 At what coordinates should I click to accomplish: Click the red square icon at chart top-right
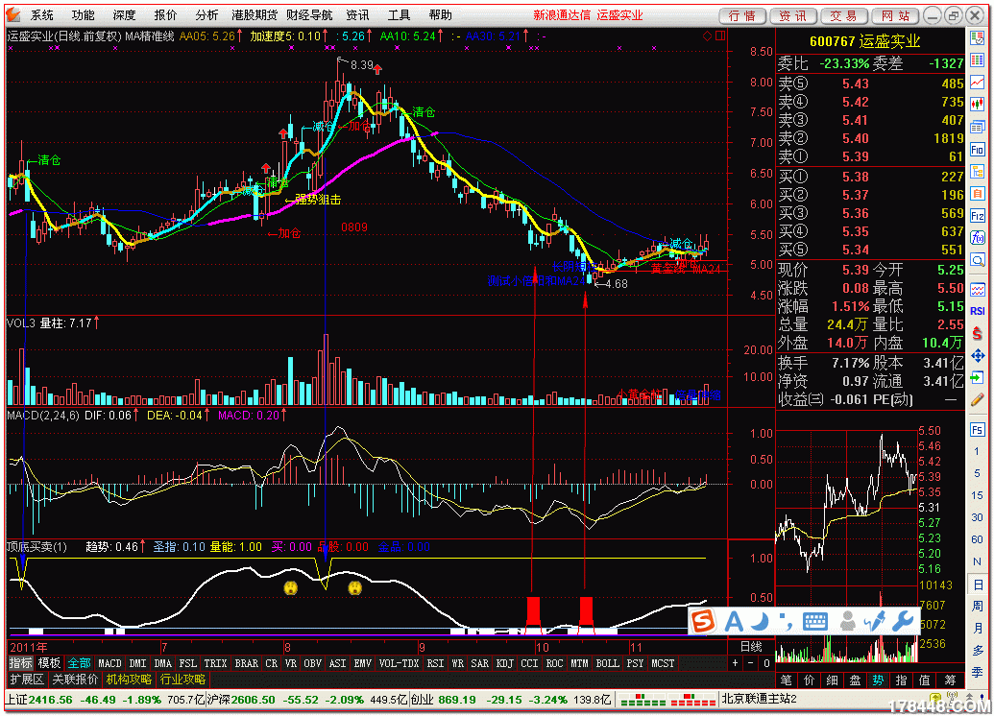coord(720,36)
